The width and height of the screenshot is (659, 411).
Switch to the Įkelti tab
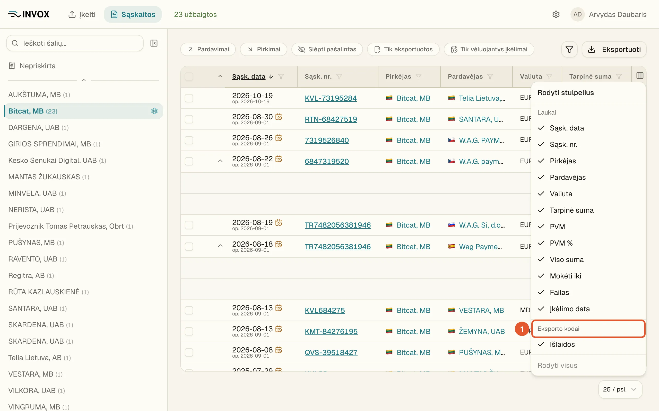[82, 14]
